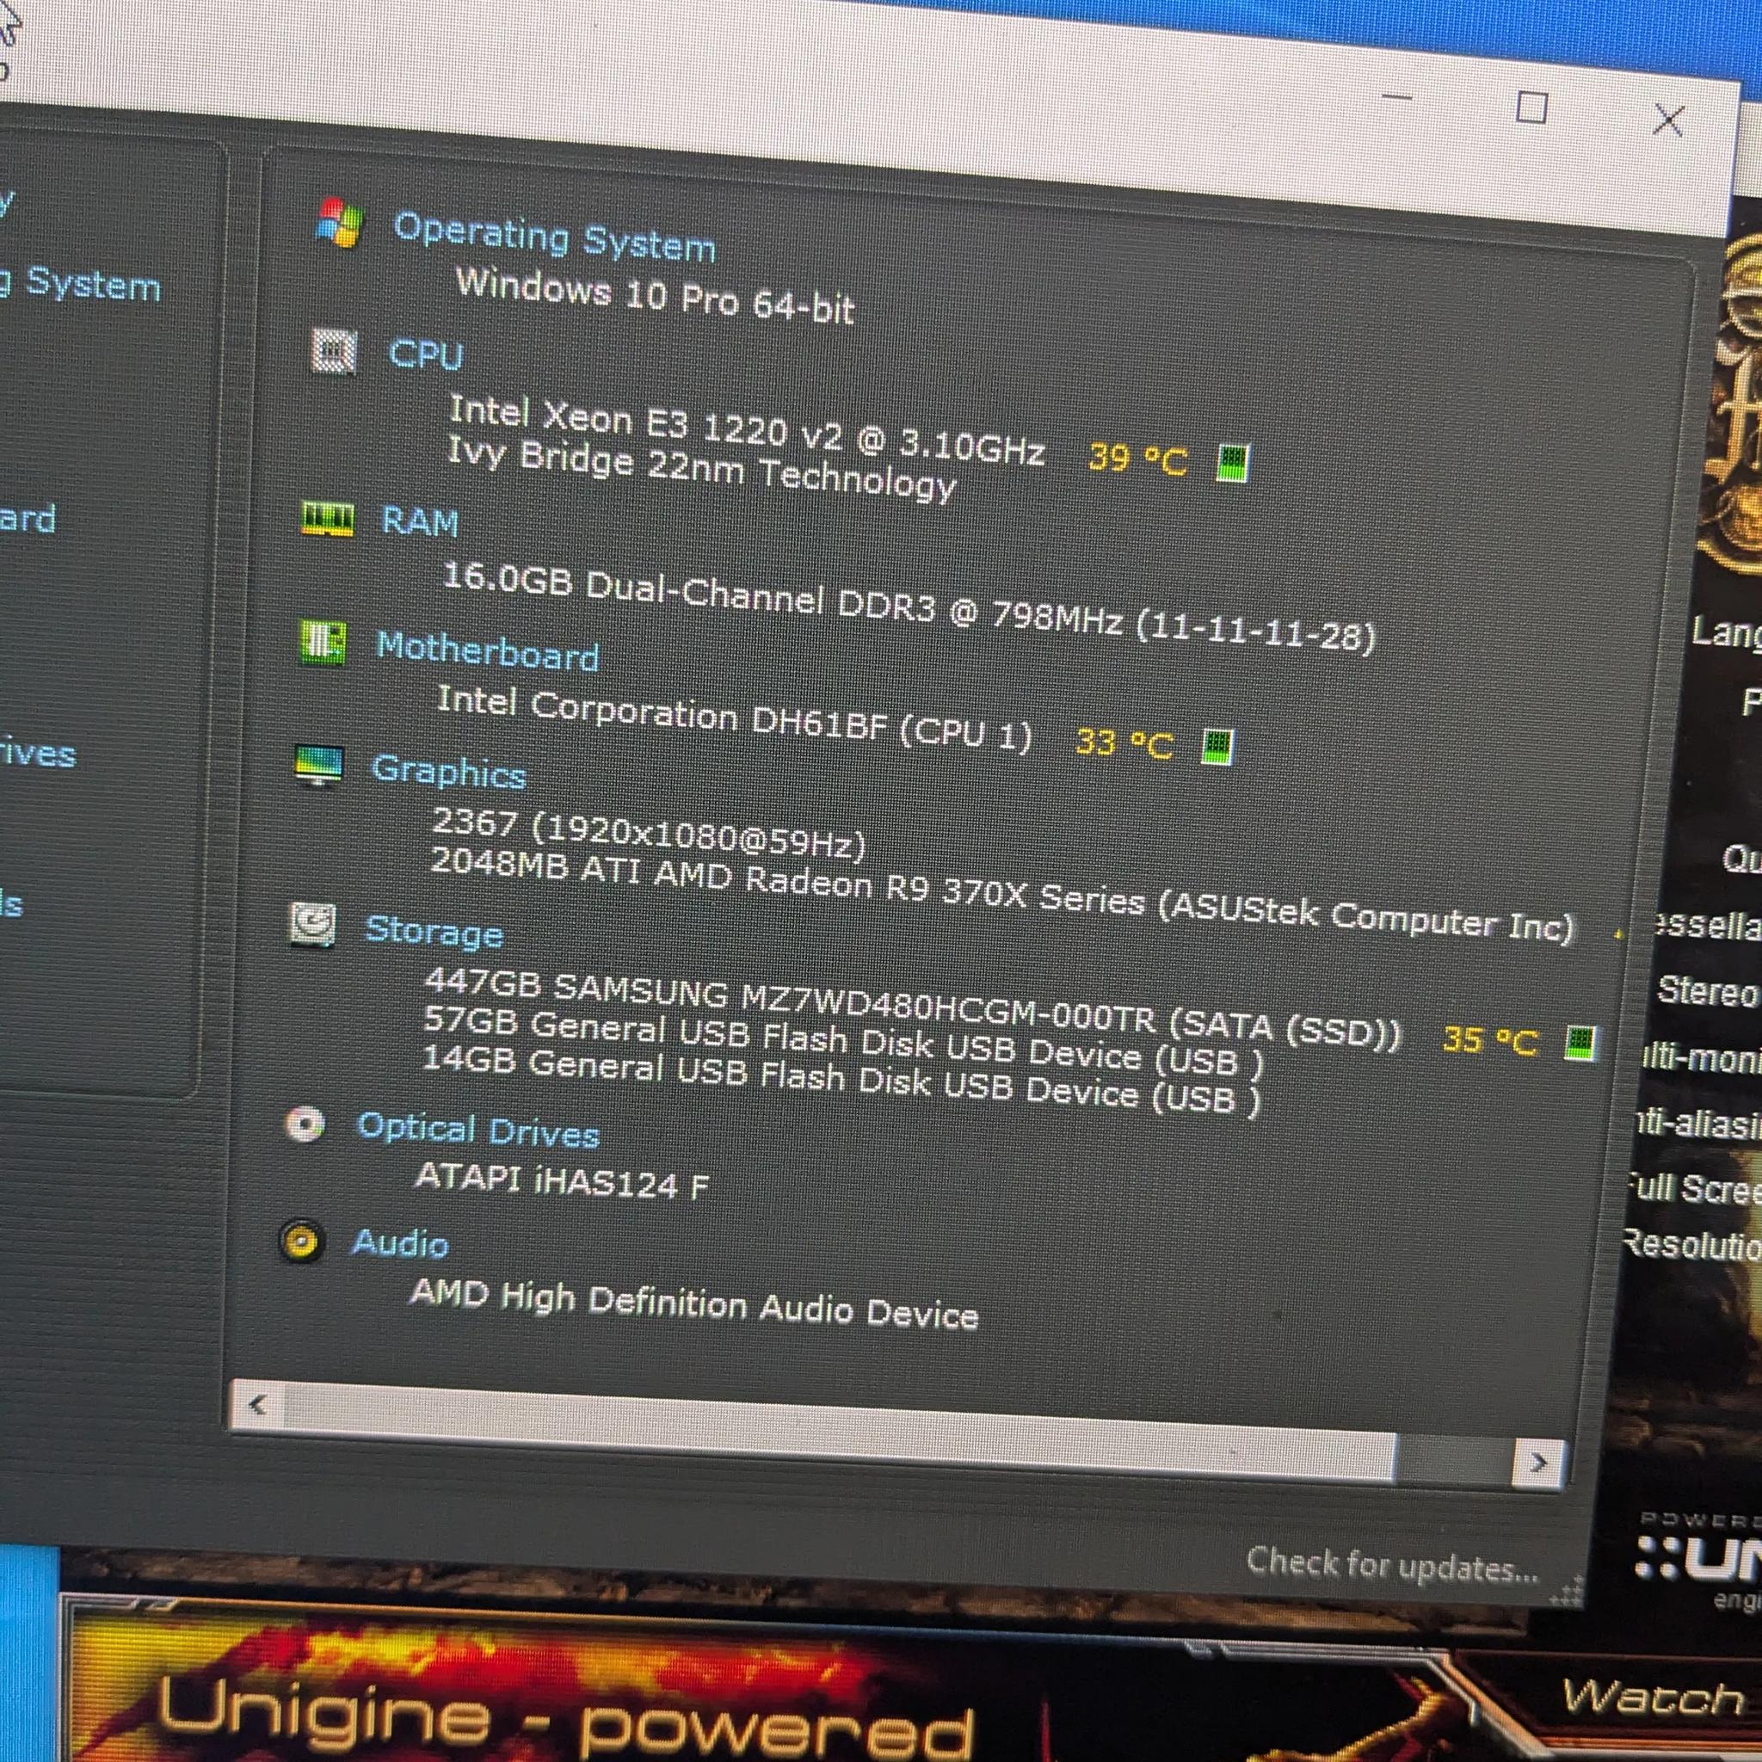Close the Speccy window
The height and width of the screenshot is (1762, 1762).
tap(1668, 120)
